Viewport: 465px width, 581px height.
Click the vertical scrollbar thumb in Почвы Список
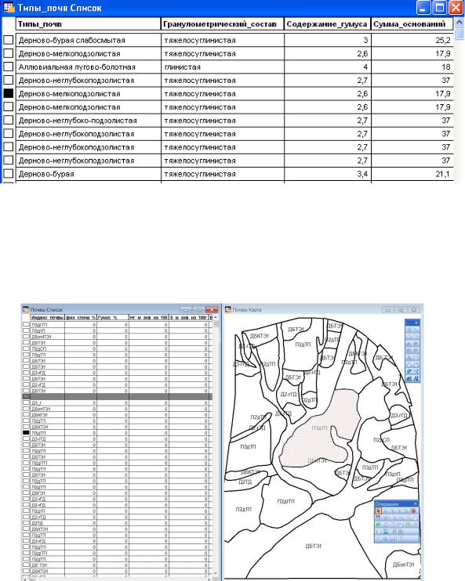216,324
